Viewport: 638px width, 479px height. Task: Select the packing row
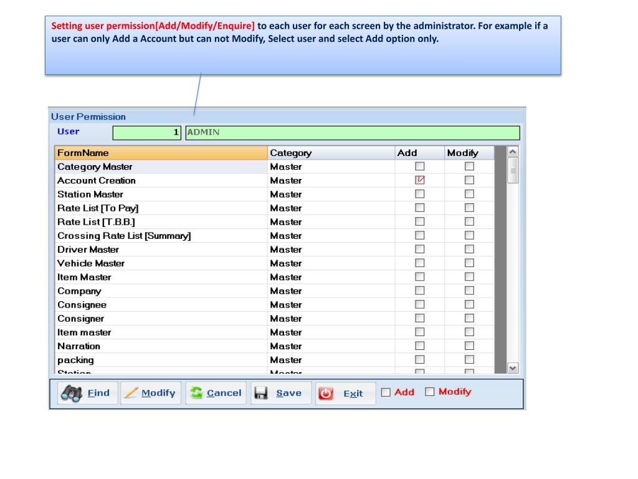tap(275, 360)
